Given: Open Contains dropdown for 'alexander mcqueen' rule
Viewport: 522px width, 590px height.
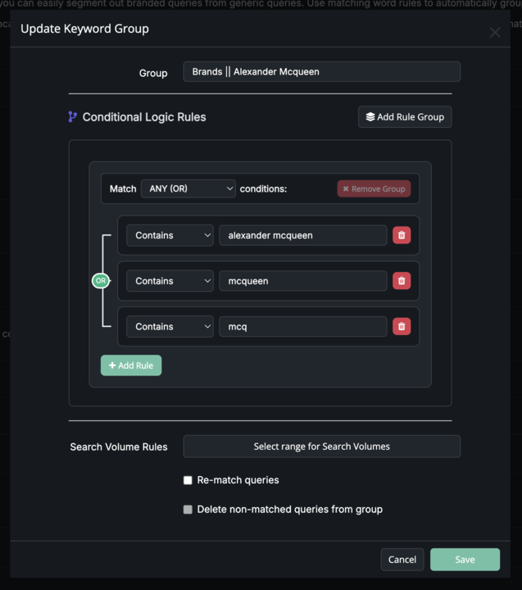Looking at the screenshot, I should tap(170, 235).
